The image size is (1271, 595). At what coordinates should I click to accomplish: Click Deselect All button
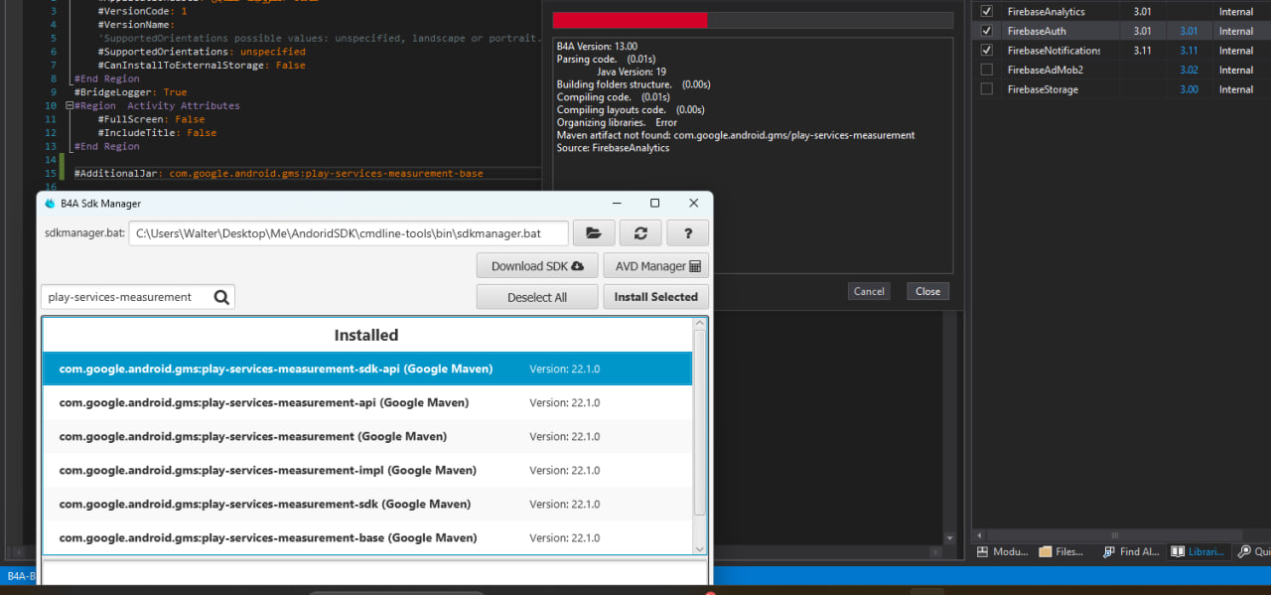click(x=537, y=297)
